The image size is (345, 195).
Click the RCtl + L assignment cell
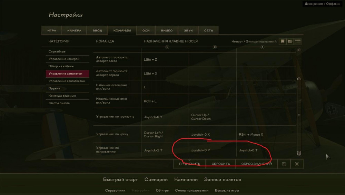coord(165,101)
